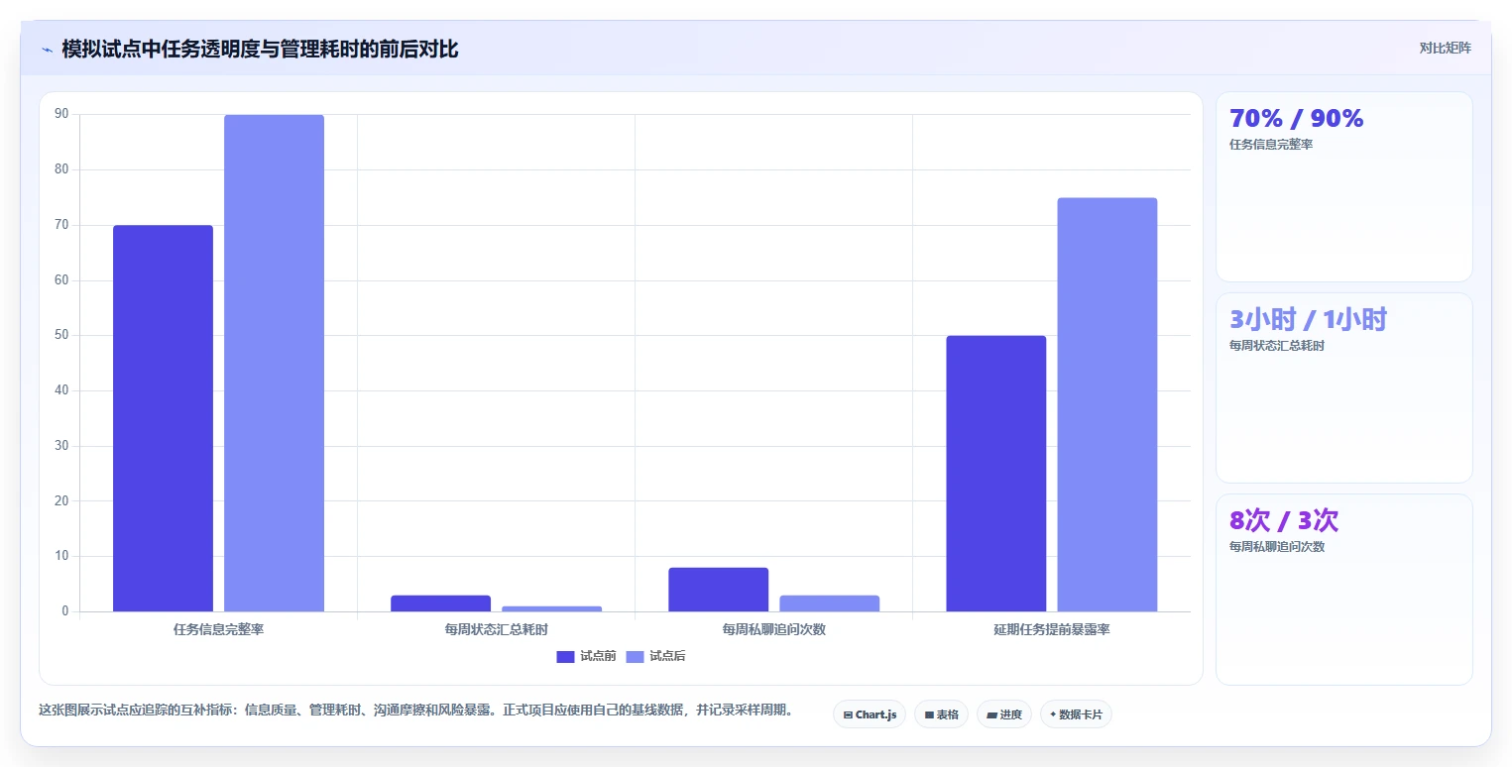Toggle the 试点后 legend item
The width and height of the screenshot is (1512, 767).
pos(655,656)
